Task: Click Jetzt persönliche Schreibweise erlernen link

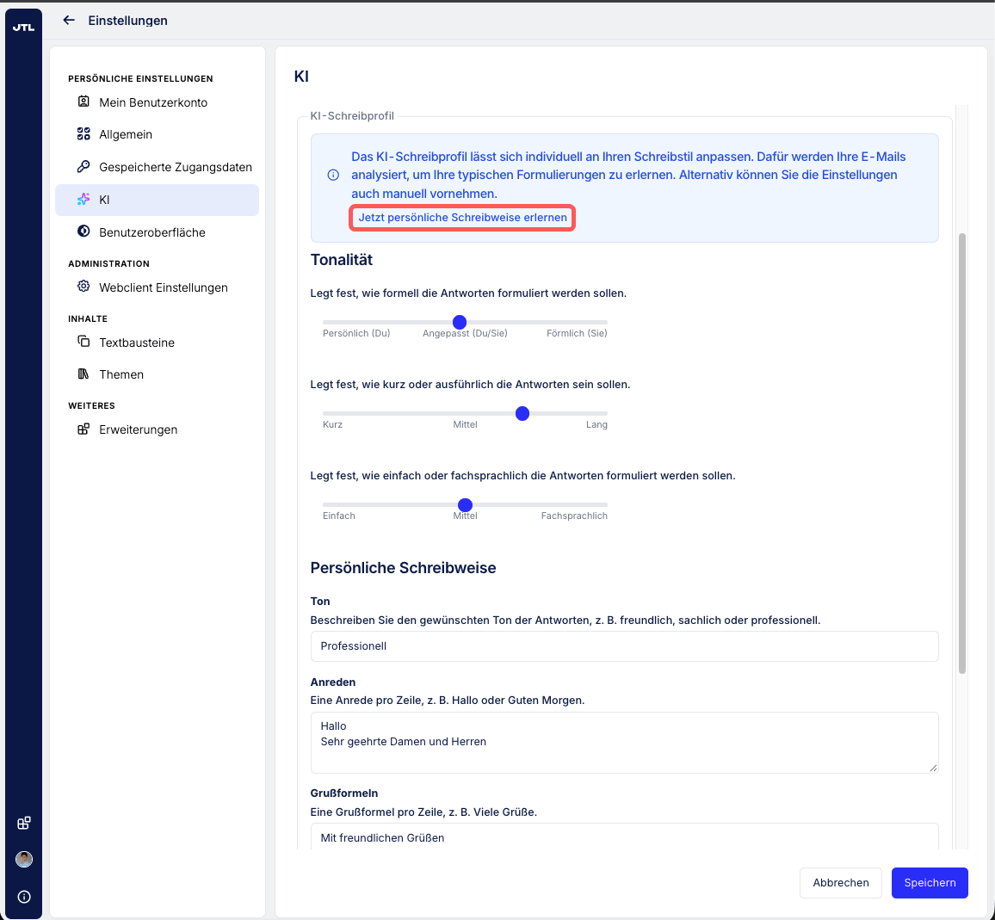Action: [x=462, y=218]
